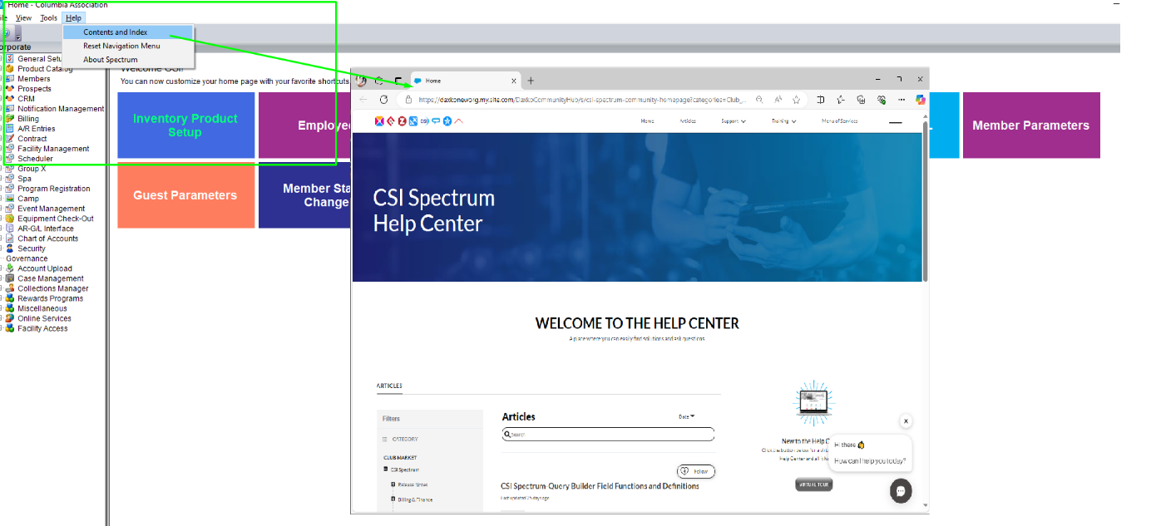Select Facility Access tree item

pos(42,328)
